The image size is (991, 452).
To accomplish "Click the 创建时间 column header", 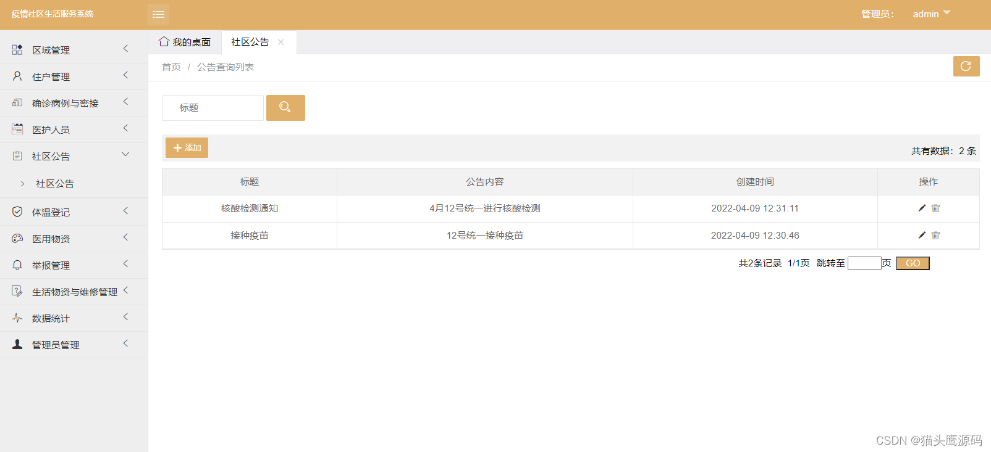I will (755, 182).
